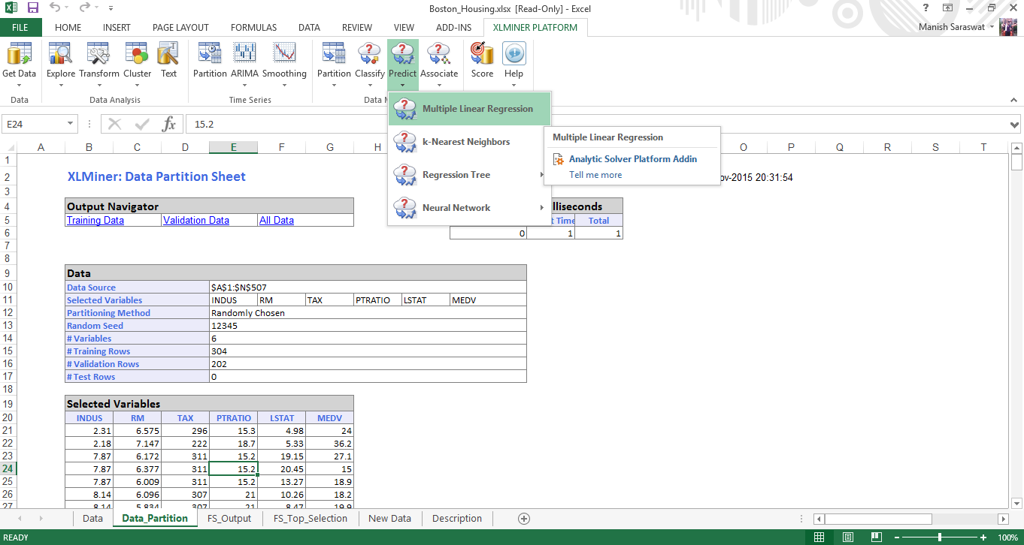Expand the Name Box dropdown arrow
The width and height of the screenshot is (1024, 545).
pyautogui.click(x=71, y=124)
